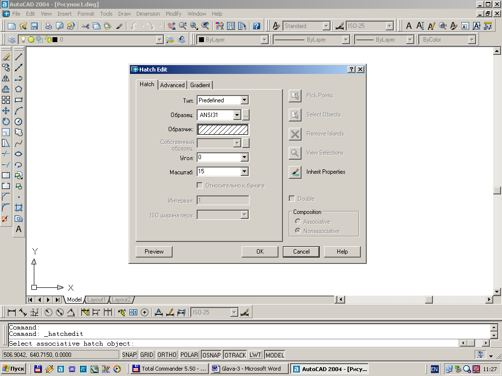
Task: Click the OK button
Action: (260, 252)
